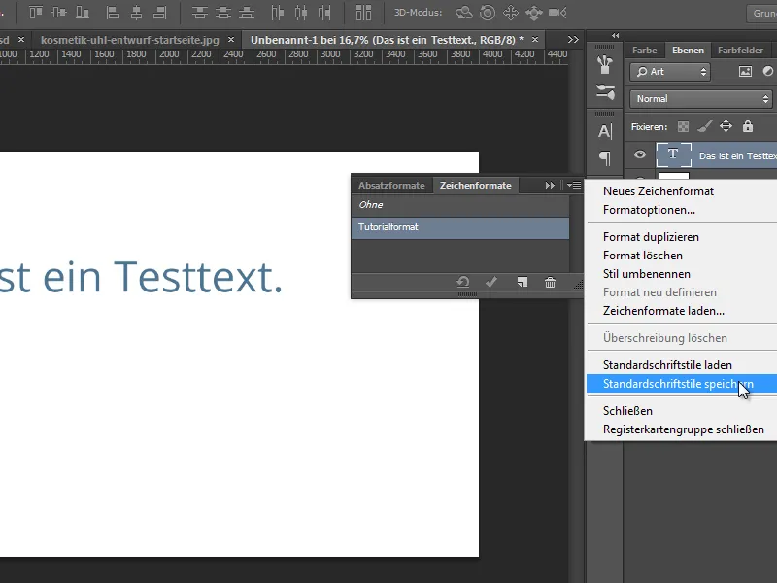Toggle lock image pixels brush icon

705,127
